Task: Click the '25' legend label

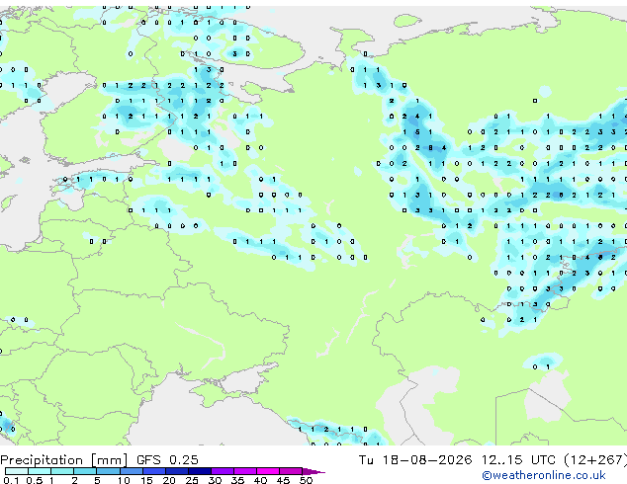Action: coord(192,480)
